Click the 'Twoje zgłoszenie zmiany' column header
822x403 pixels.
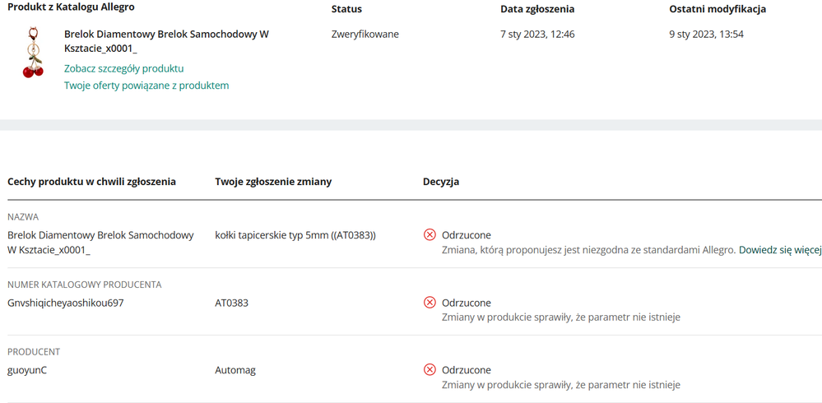point(273,182)
